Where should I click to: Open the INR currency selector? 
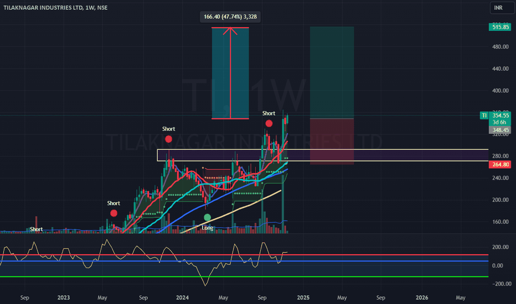(x=502, y=8)
